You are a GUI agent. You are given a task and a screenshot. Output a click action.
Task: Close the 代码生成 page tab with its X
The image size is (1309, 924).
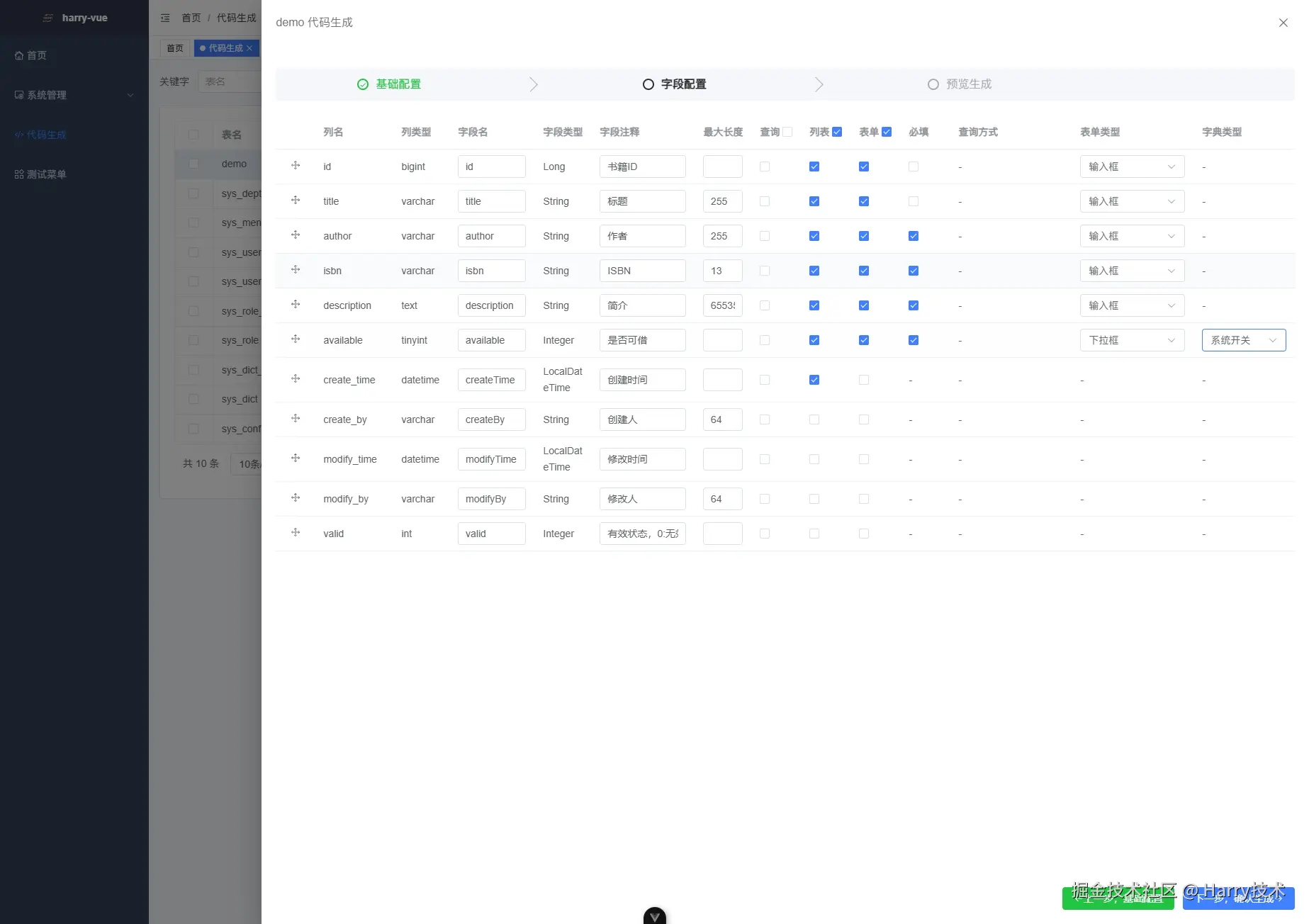coord(249,48)
